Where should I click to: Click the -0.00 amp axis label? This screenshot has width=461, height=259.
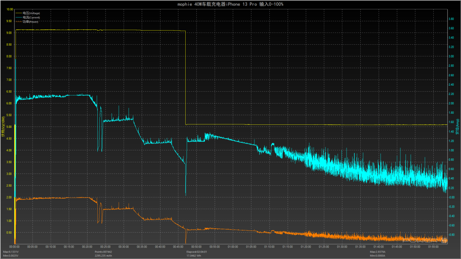click(x=451, y=197)
